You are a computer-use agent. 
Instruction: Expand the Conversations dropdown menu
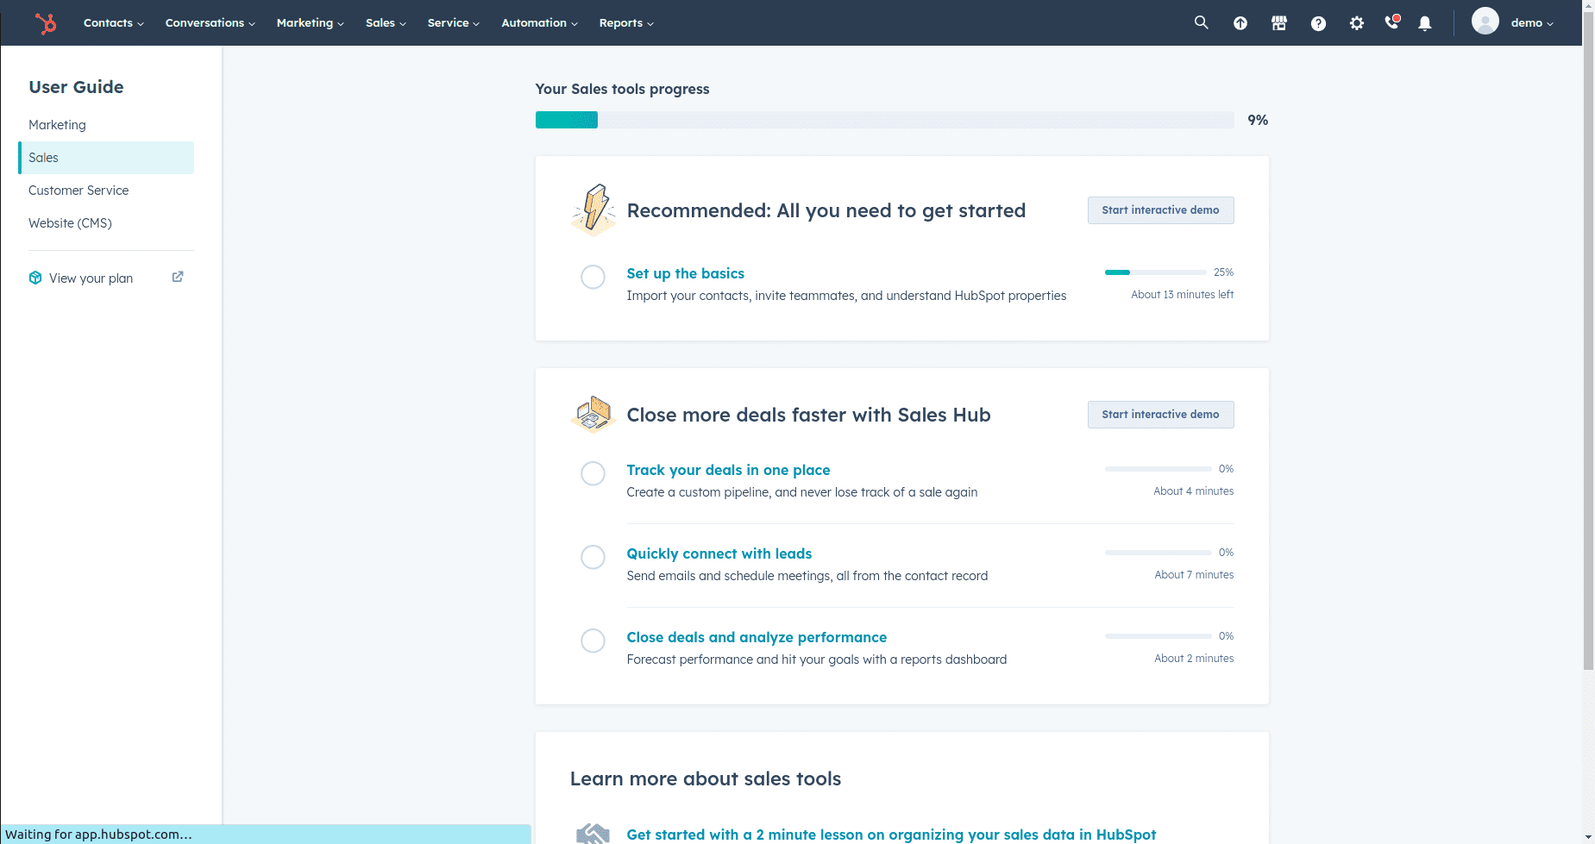coord(210,23)
